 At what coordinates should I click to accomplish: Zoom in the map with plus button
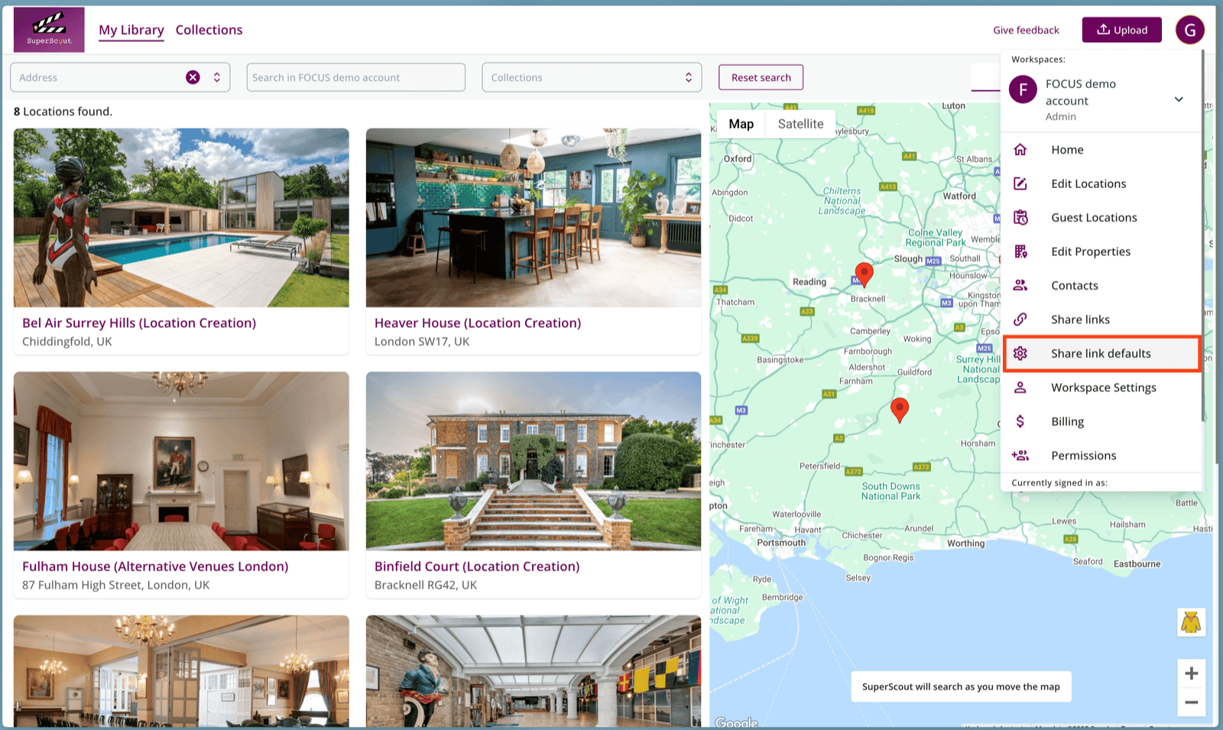click(1191, 673)
